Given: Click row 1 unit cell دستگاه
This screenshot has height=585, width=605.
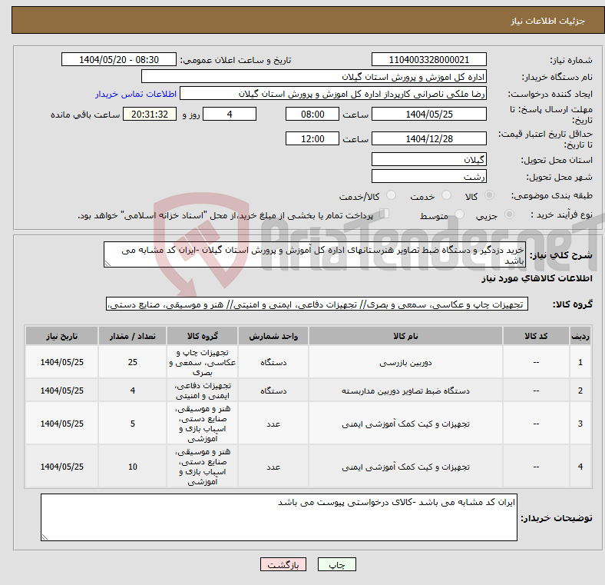Looking at the screenshot, I should (x=273, y=362).
